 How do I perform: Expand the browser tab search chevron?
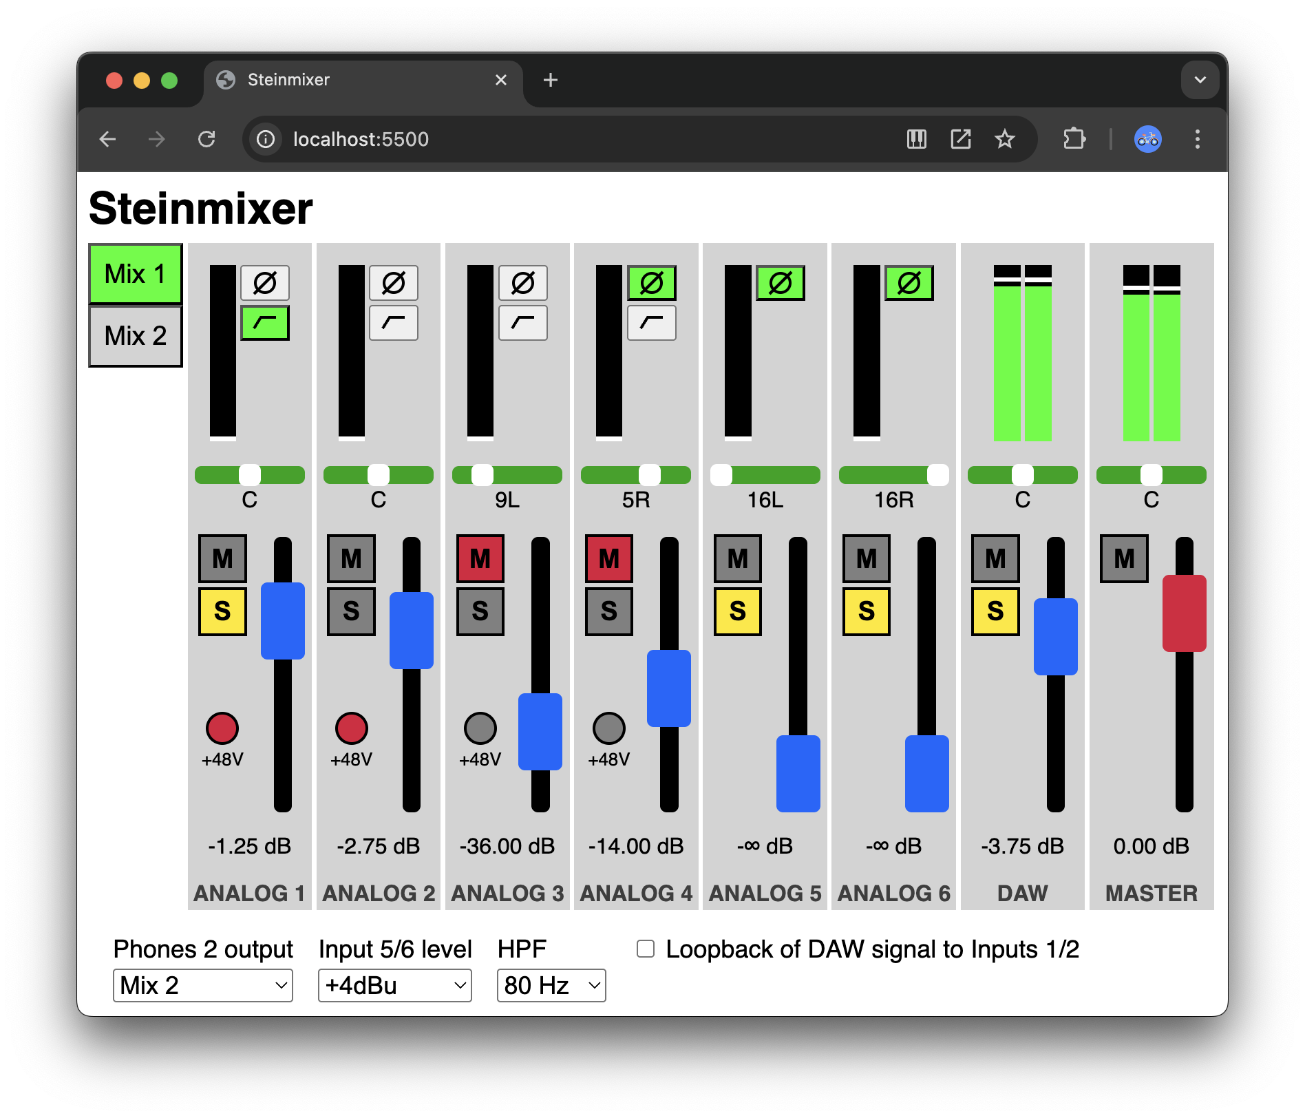pyautogui.click(x=1200, y=80)
